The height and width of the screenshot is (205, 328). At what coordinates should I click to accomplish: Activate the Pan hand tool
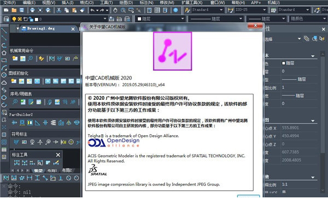[115, 10]
